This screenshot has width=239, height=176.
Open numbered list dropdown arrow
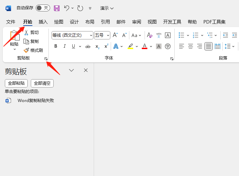pyautogui.click(x=202, y=35)
